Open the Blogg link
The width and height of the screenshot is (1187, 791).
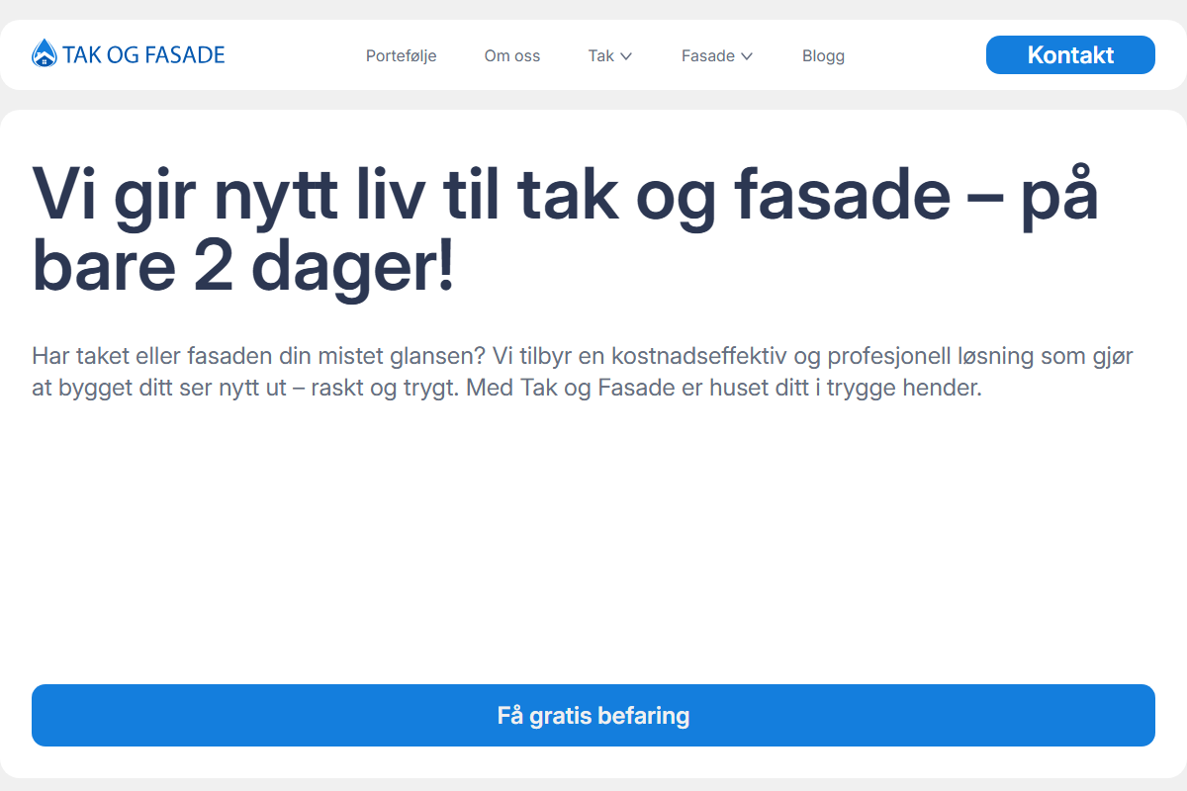point(823,55)
